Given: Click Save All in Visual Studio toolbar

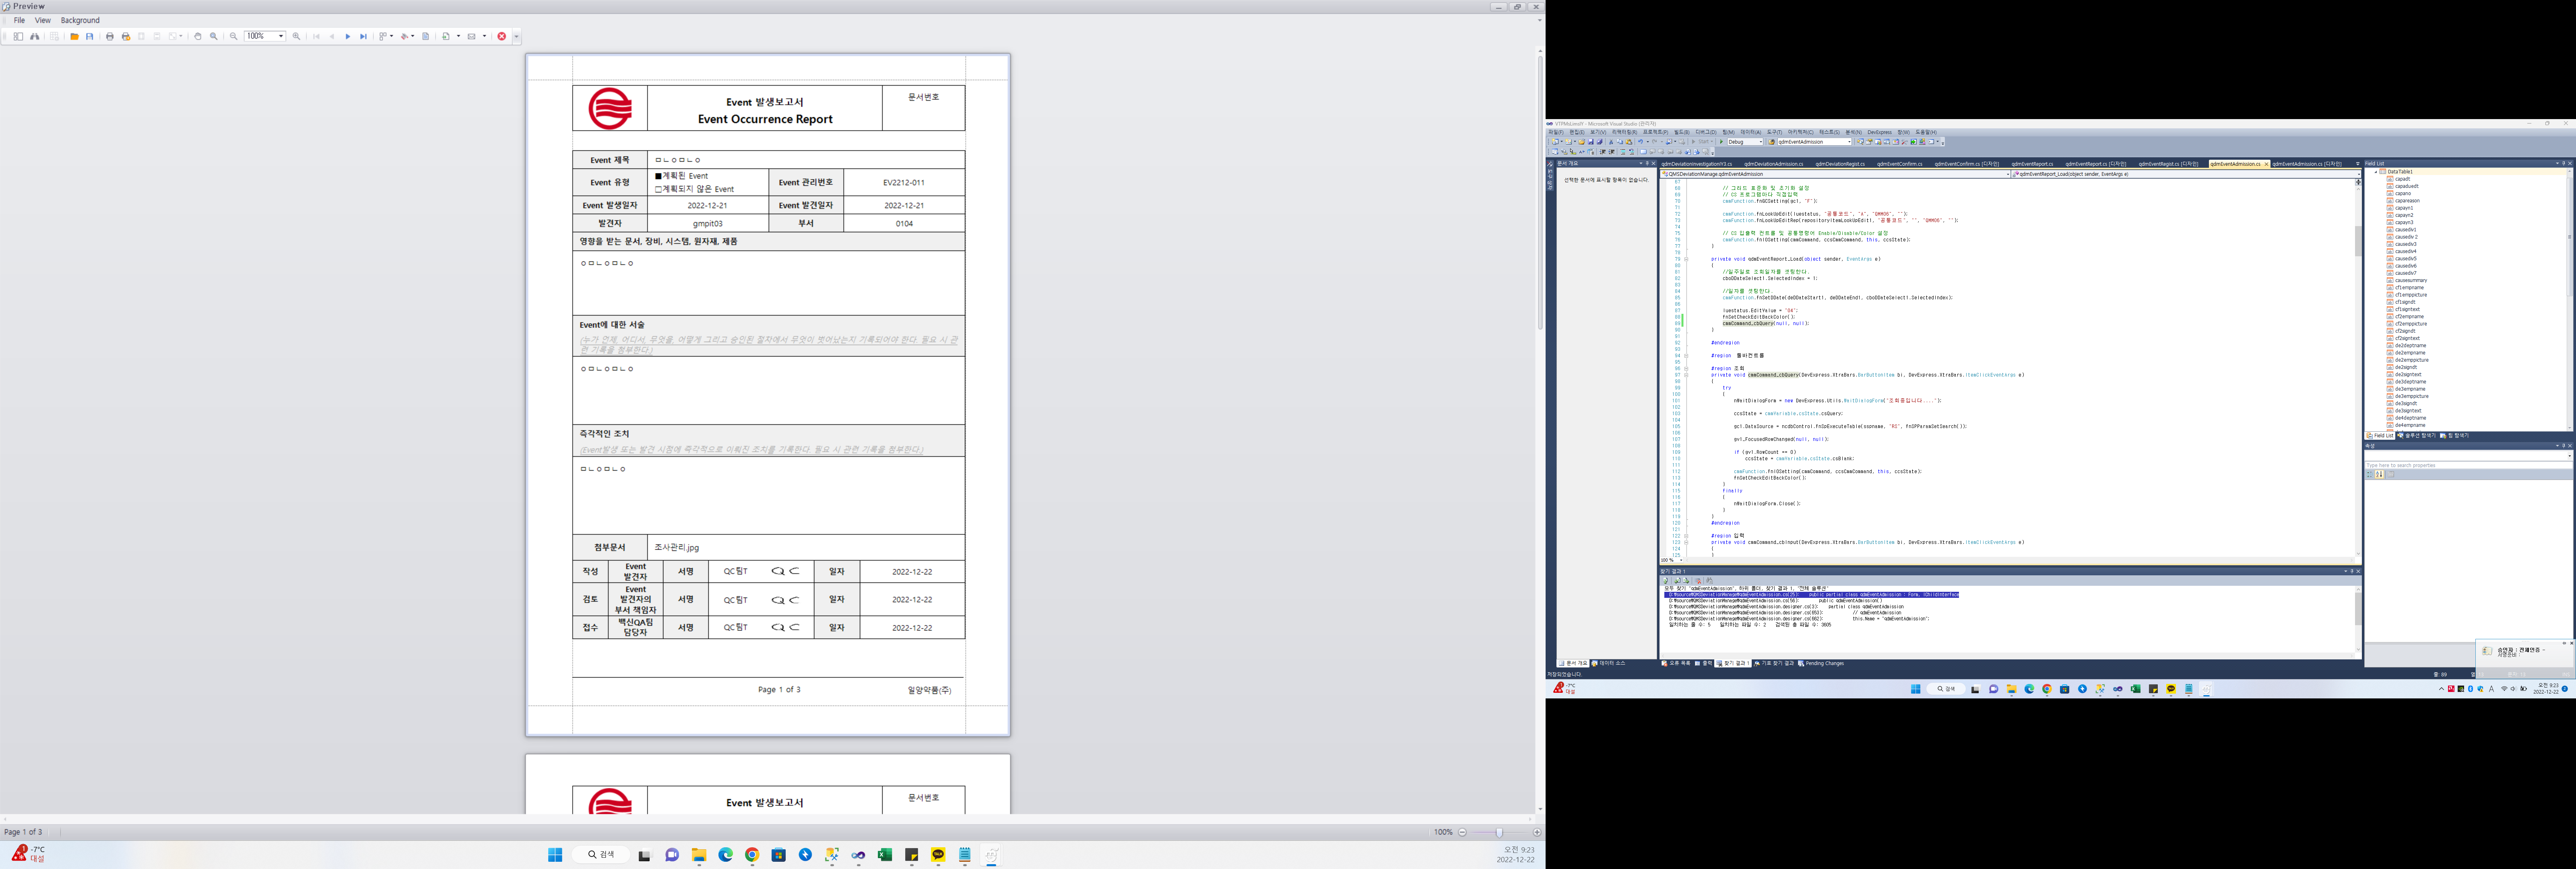Looking at the screenshot, I should [1600, 142].
